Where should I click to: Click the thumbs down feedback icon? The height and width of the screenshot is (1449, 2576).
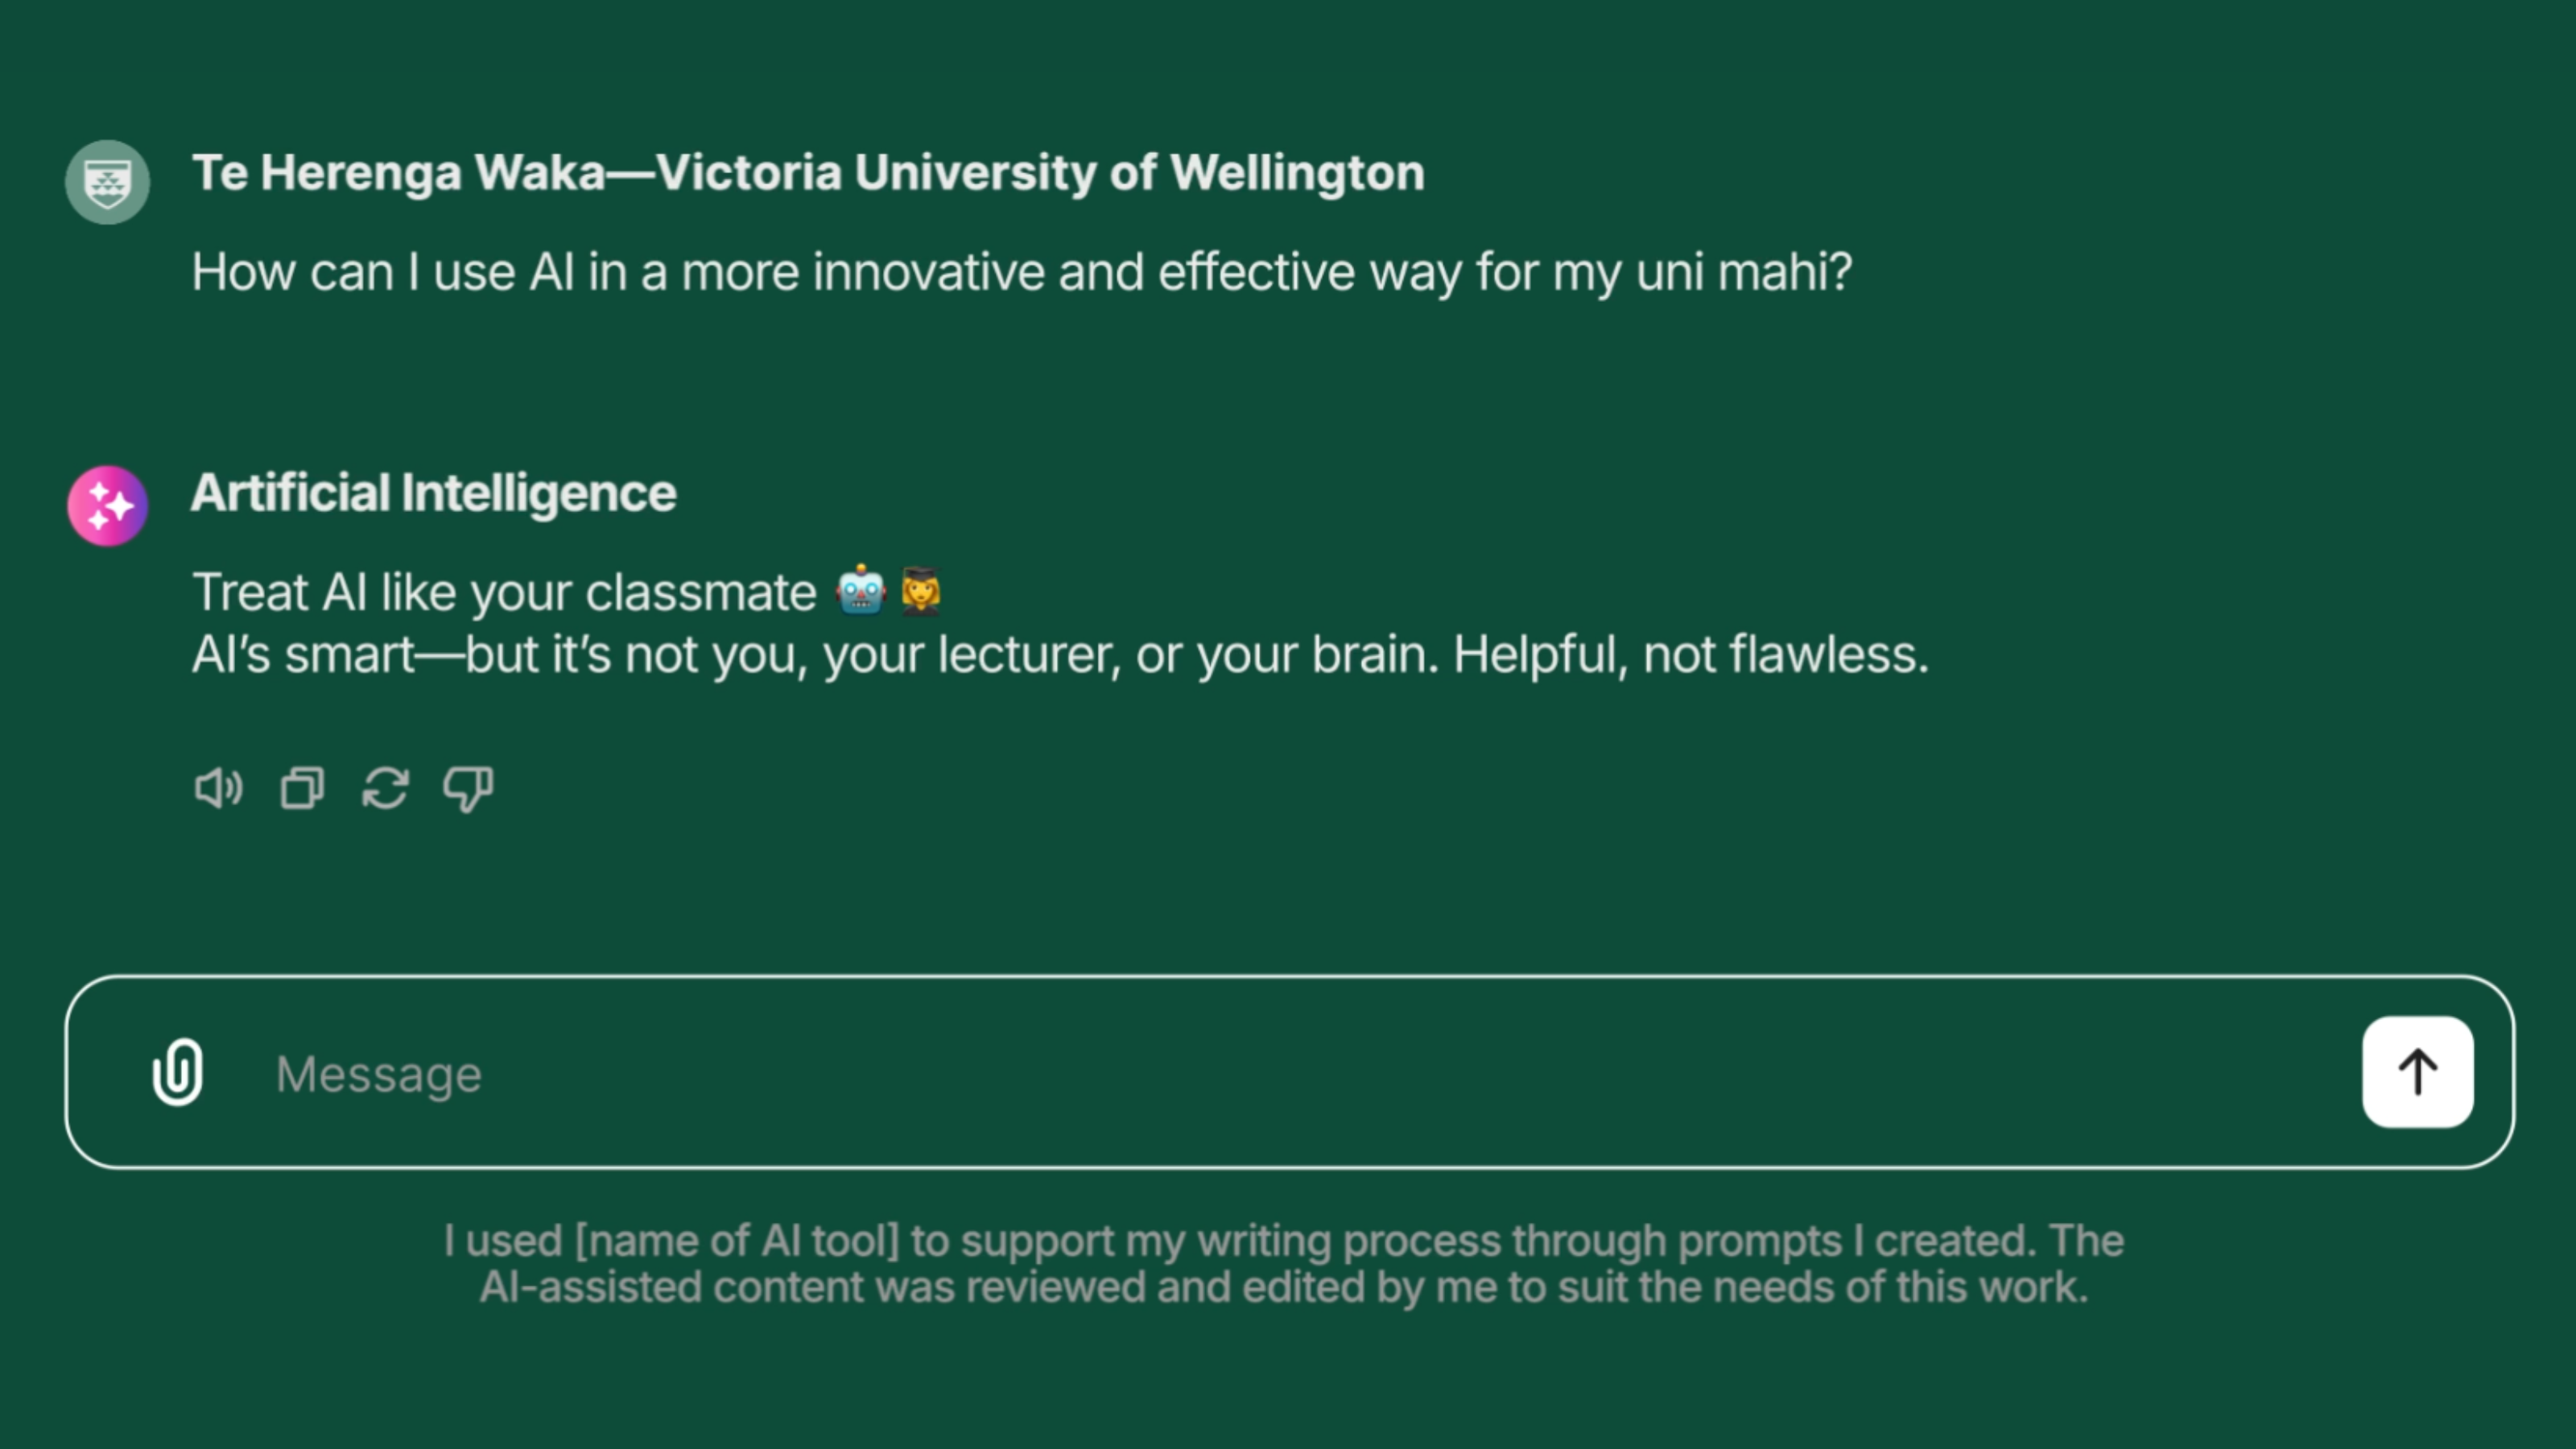coord(468,789)
